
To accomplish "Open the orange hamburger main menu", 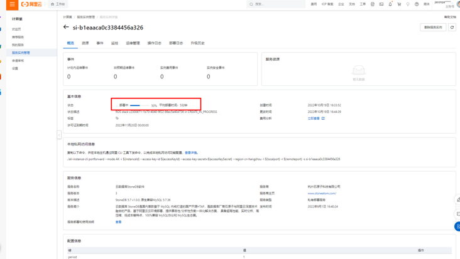I will pos(12,4).
